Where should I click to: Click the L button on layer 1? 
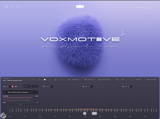pos(33,86)
